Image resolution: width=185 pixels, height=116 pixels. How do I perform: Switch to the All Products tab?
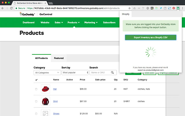(41, 58)
